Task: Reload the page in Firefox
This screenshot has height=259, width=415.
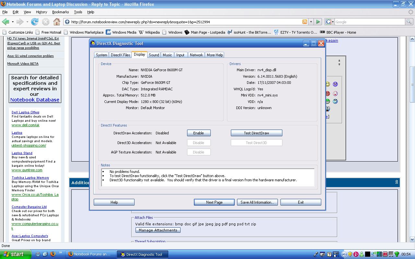Action: click(x=35, y=22)
